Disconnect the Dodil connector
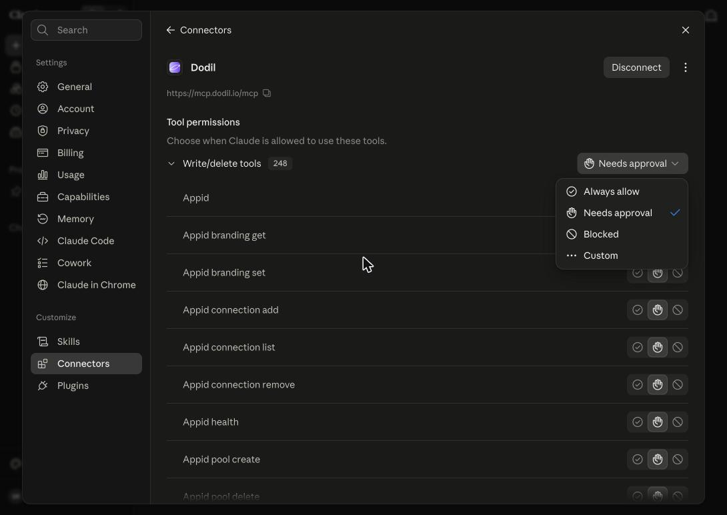Image resolution: width=727 pixels, height=515 pixels. tap(636, 67)
